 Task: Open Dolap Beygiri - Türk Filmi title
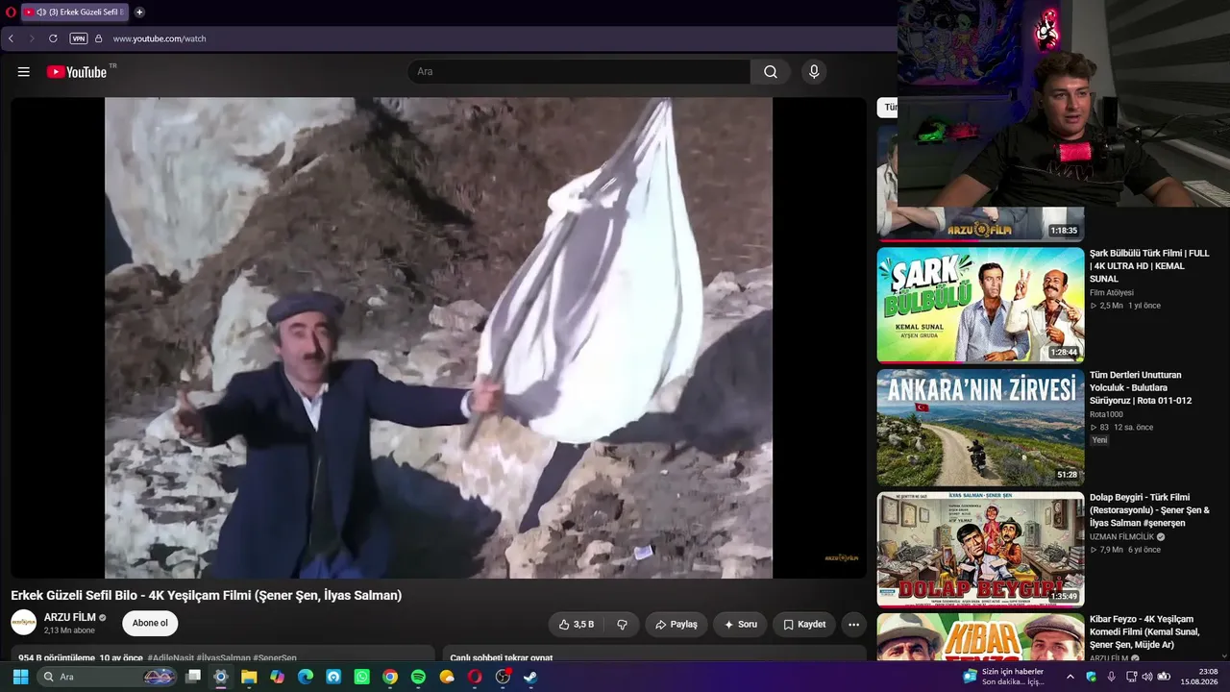coord(1149,510)
